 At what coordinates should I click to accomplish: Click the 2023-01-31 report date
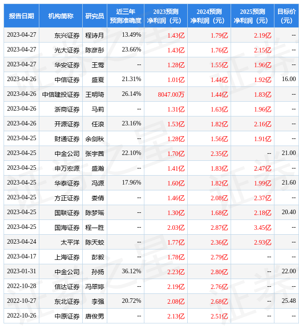tap(21, 271)
